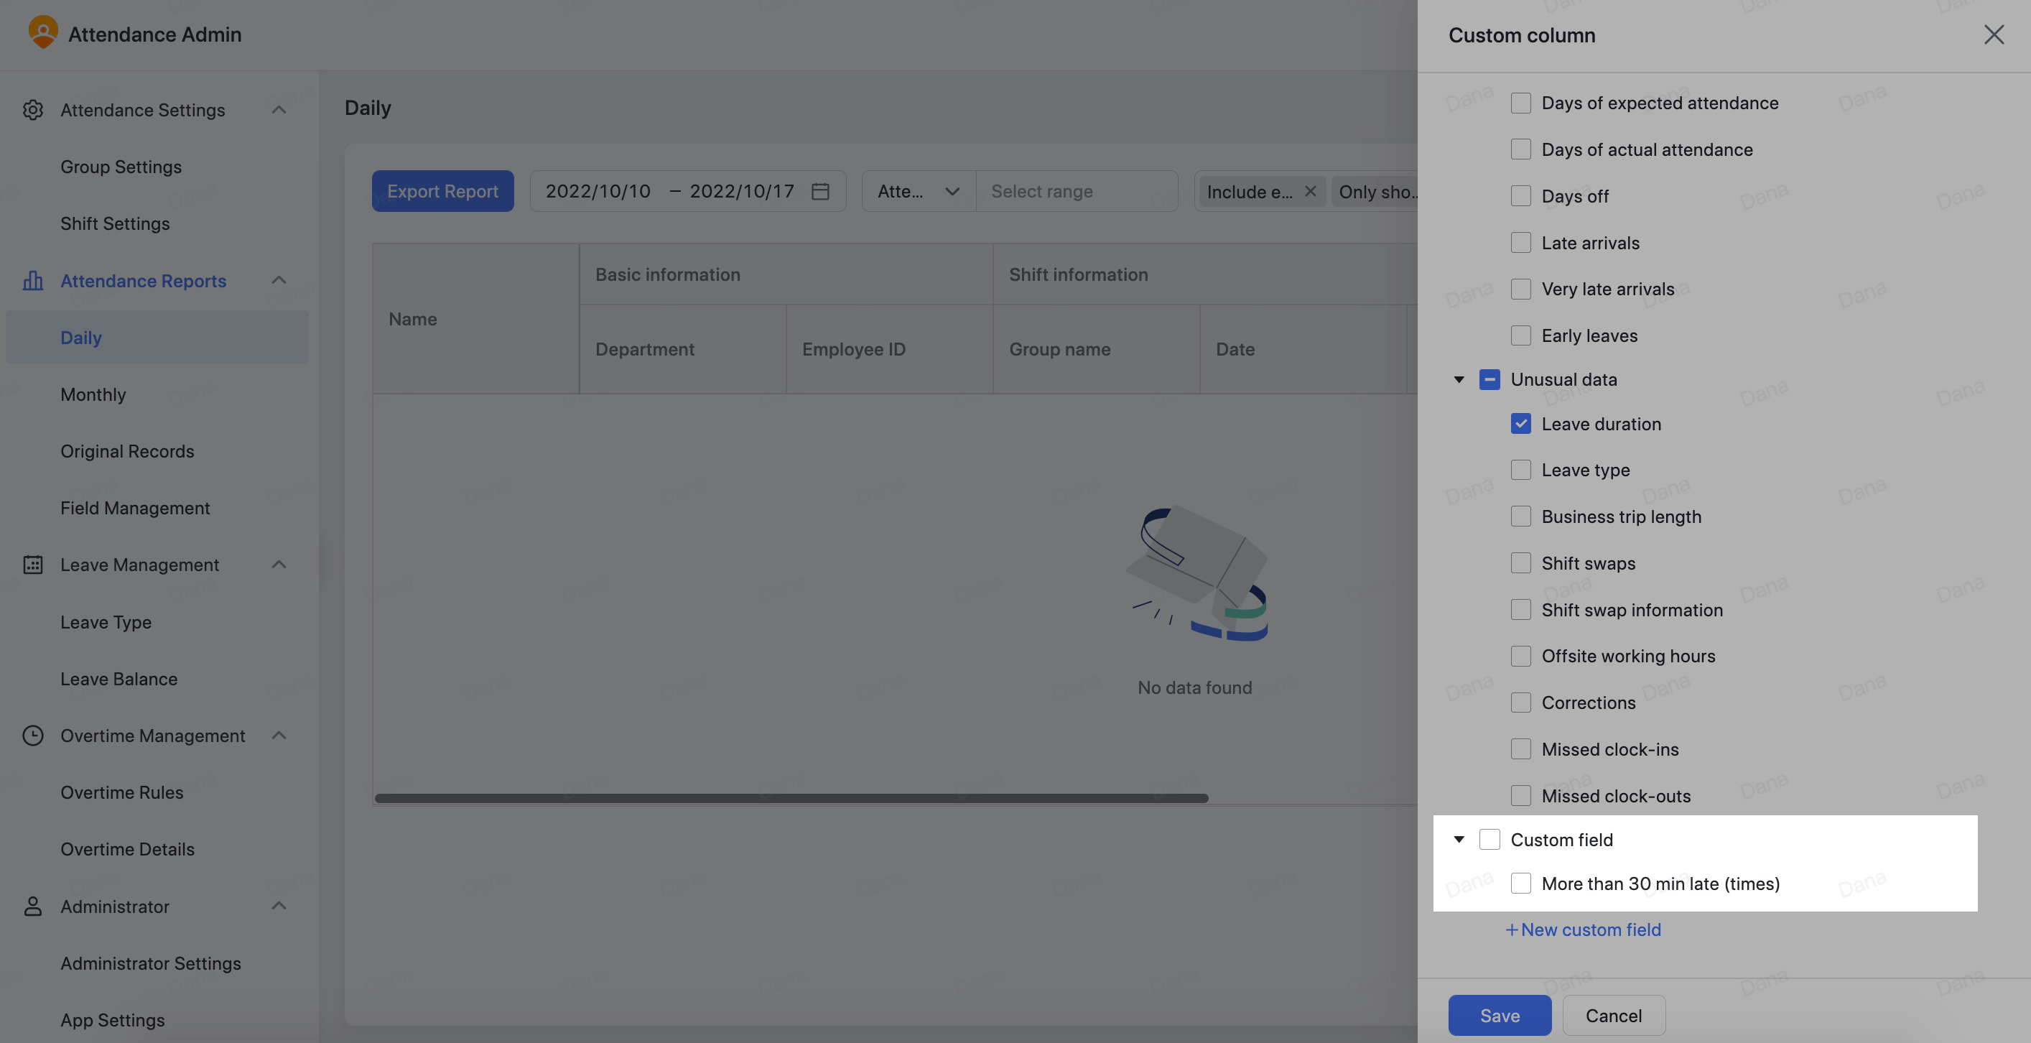Collapse the Attendance Settings section
The width and height of the screenshot is (2031, 1043).
coord(279,110)
